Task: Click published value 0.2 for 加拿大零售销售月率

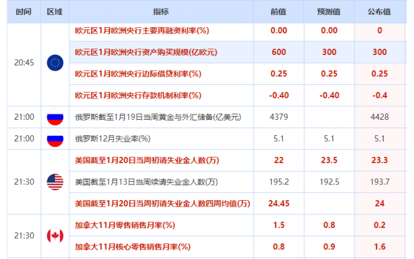Action: (x=380, y=225)
